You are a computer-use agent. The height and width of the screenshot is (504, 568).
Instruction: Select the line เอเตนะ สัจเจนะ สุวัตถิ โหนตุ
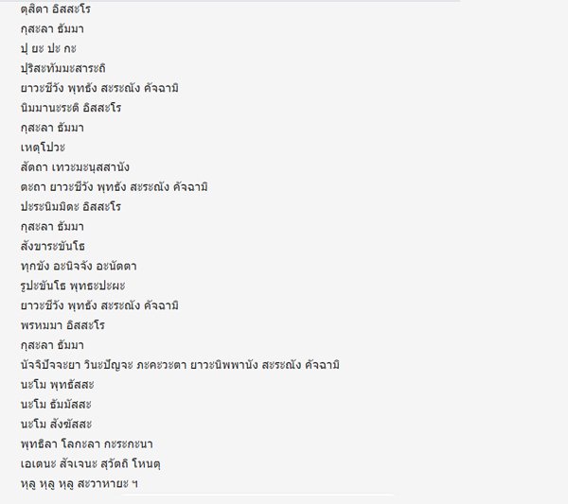click(91, 463)
